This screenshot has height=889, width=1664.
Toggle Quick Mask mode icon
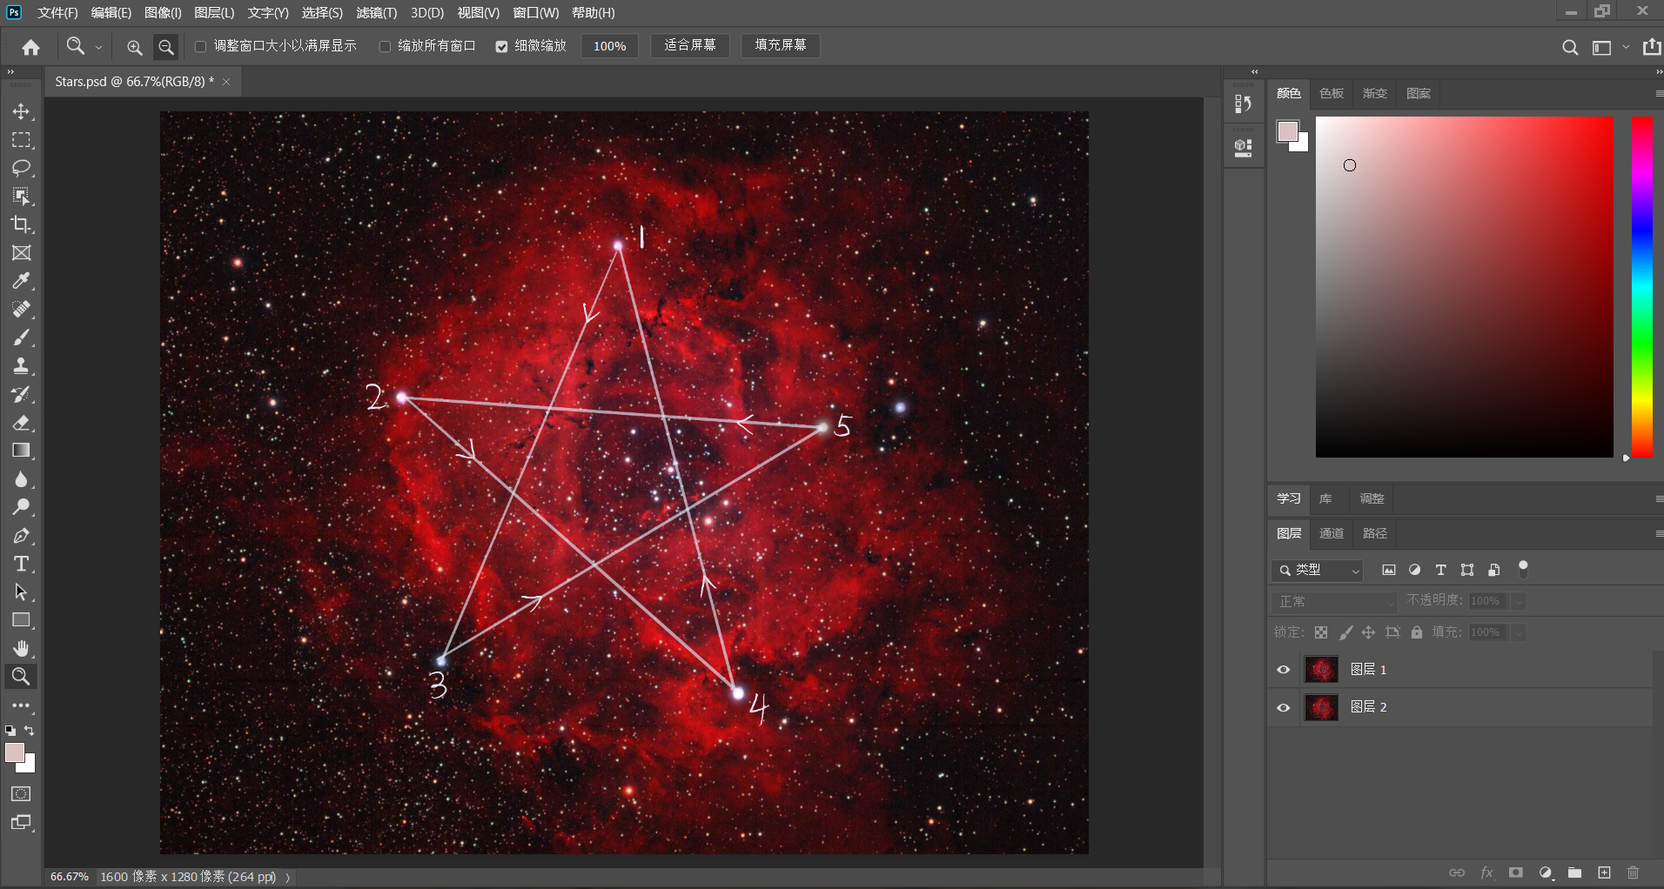22,794
